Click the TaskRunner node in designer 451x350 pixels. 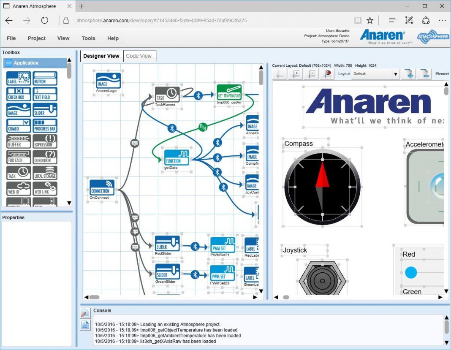pos(167,94)
